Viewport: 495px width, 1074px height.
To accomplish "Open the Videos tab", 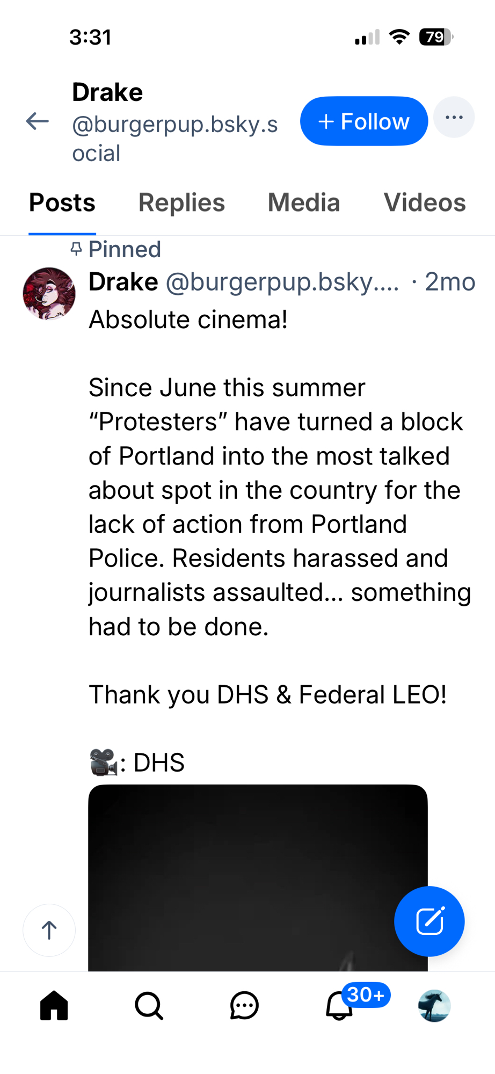I will click(x=424, y=203).
